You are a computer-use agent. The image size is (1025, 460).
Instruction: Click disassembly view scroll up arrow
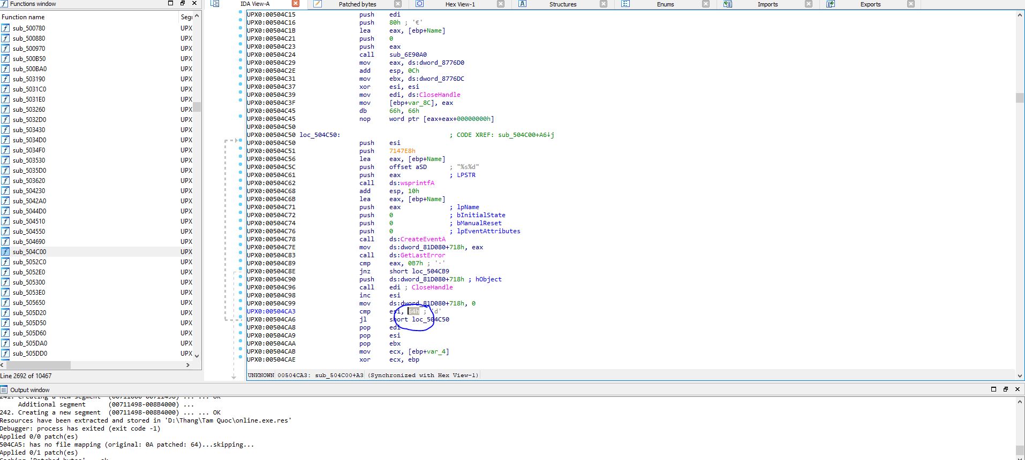coord(1020,15)
